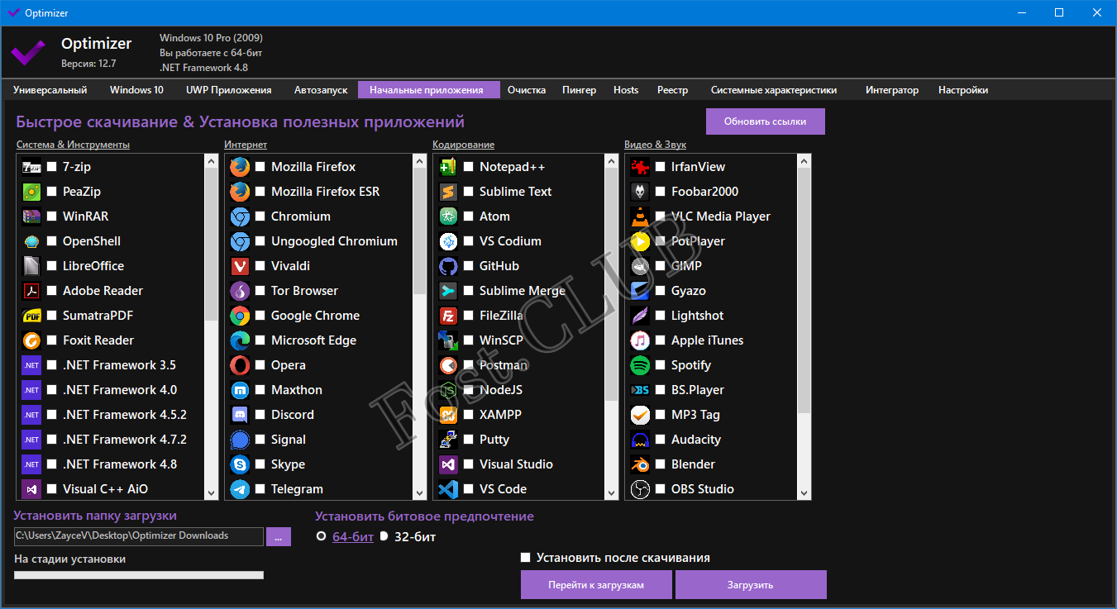Click the Telegram icon

(x=240, y=489)
